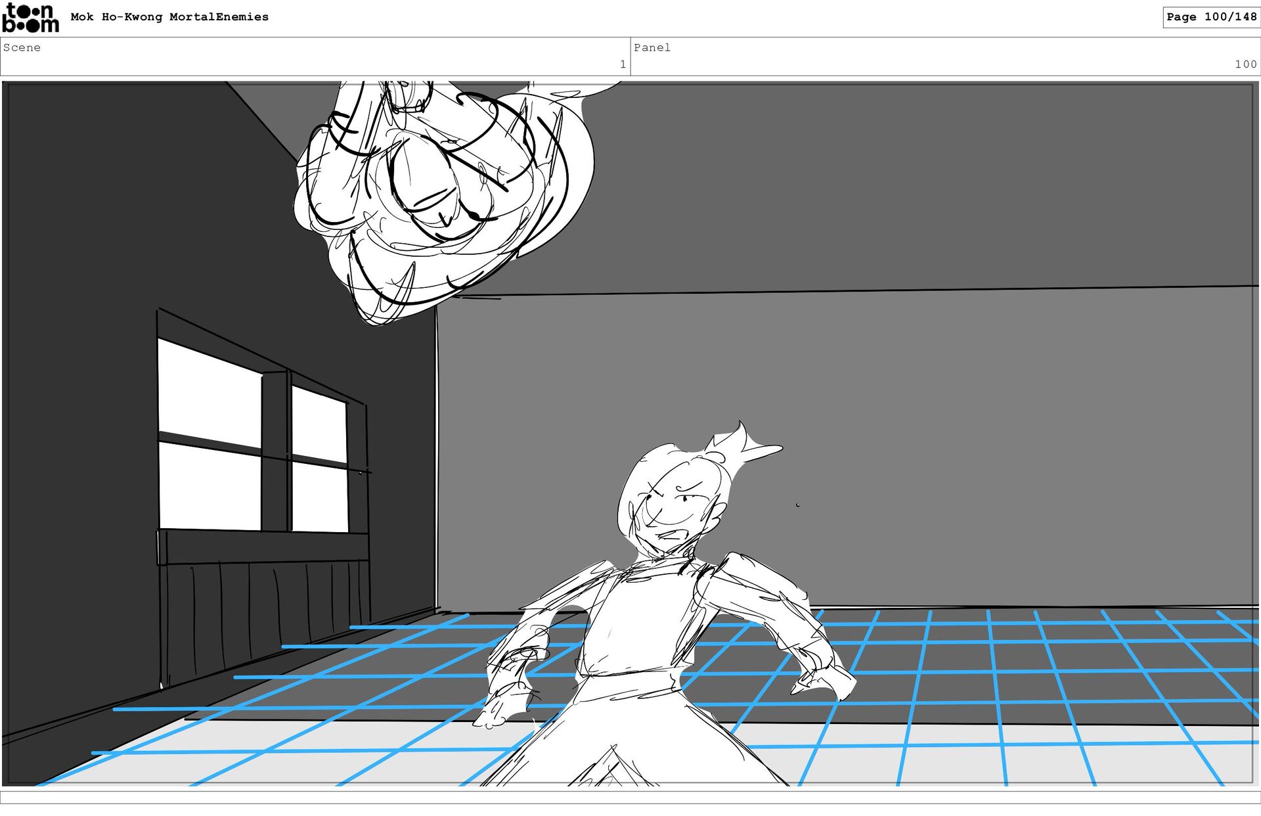Screen dimensions: 1261x816
Task: Click the standing character's angry face
Action: click(673, 512)
